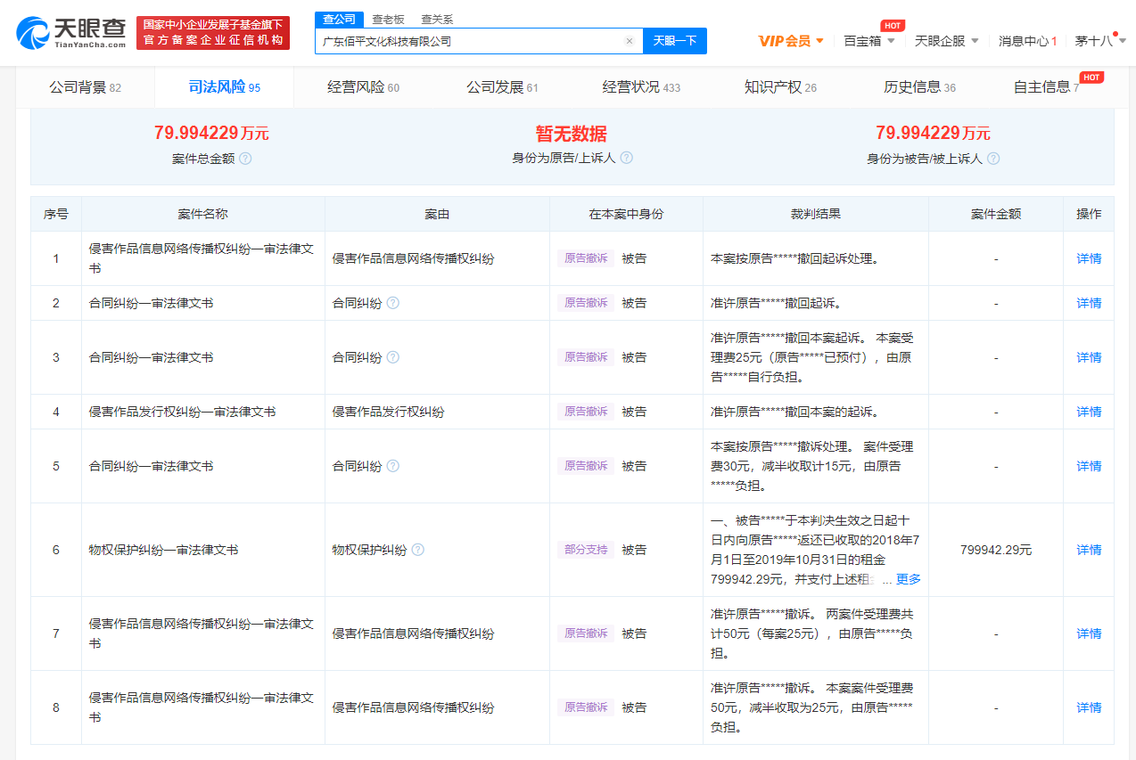Open the 历史信息 tab
Image resolution: width=1136 pixels, height=760 pixels.
pos(919,87)
